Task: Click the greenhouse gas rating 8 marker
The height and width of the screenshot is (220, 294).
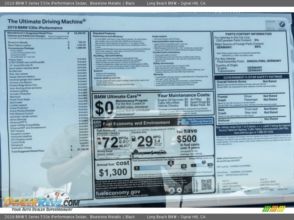Action: 171,163
